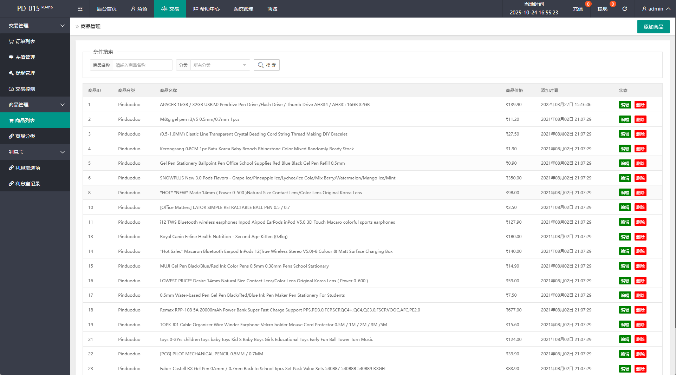Open the 系统管理 top menu

click(x=243, y=9)
